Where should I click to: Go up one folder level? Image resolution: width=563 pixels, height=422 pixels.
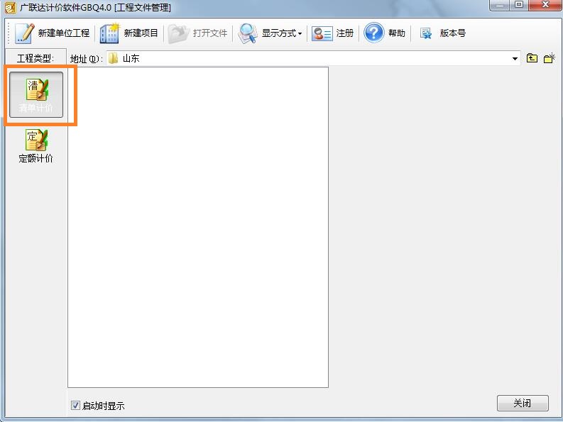(x=532, y=58)
